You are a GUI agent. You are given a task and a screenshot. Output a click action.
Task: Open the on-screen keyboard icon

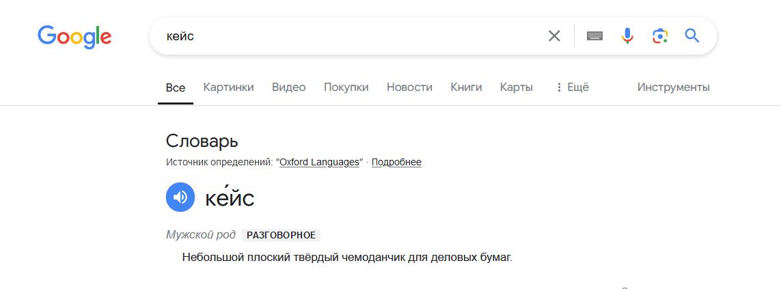[595, 36]
